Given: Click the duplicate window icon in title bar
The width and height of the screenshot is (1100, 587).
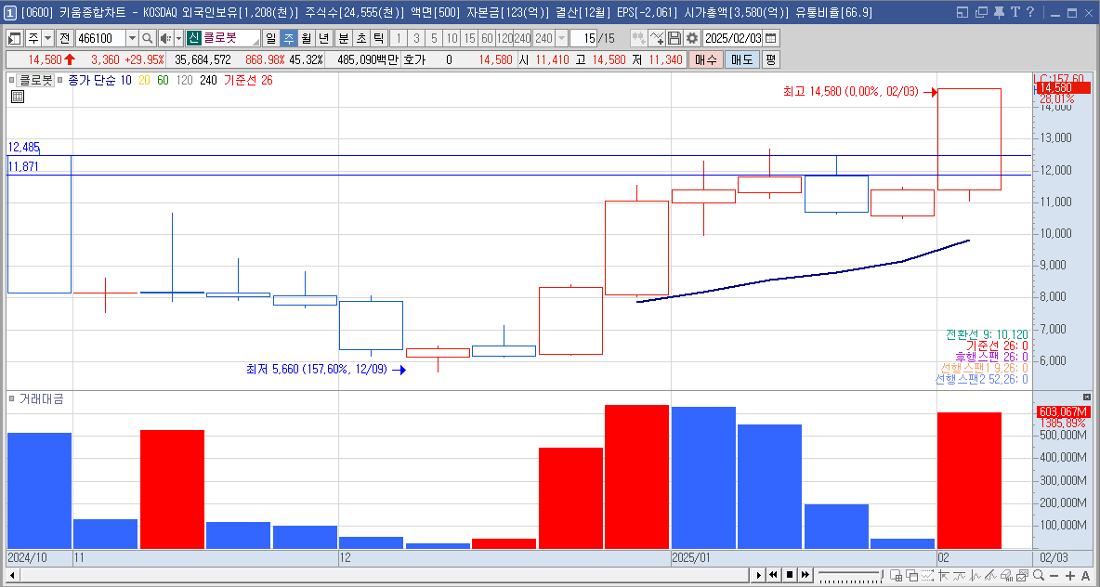Looking at the screenshot, I should 981,12.
